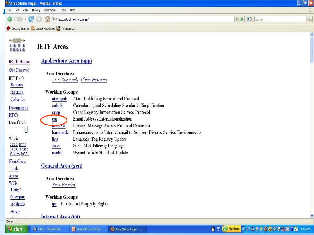Open Lisa Dusseault's director link
This screenshot has width=314, height=235.
tap(65, 80)
